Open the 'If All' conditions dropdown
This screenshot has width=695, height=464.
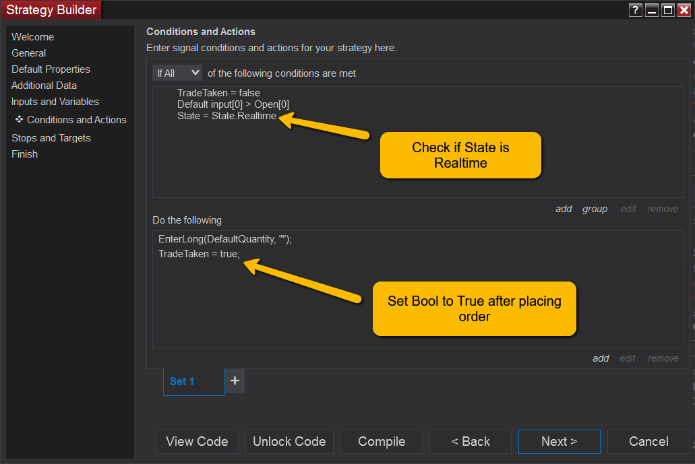click(177, 73)
